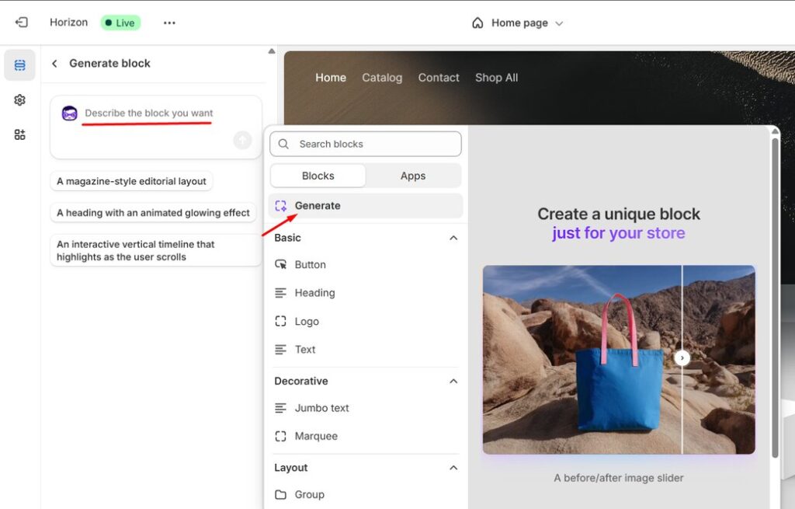Open the Home page template dropdown
Image resolution: width=795 pixels, height=509 pixels.
[518, 23]
